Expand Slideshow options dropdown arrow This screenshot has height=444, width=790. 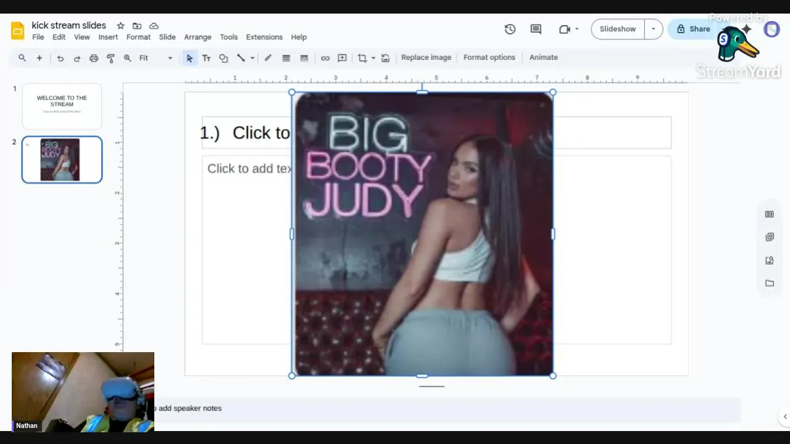[x=653, y=29]
